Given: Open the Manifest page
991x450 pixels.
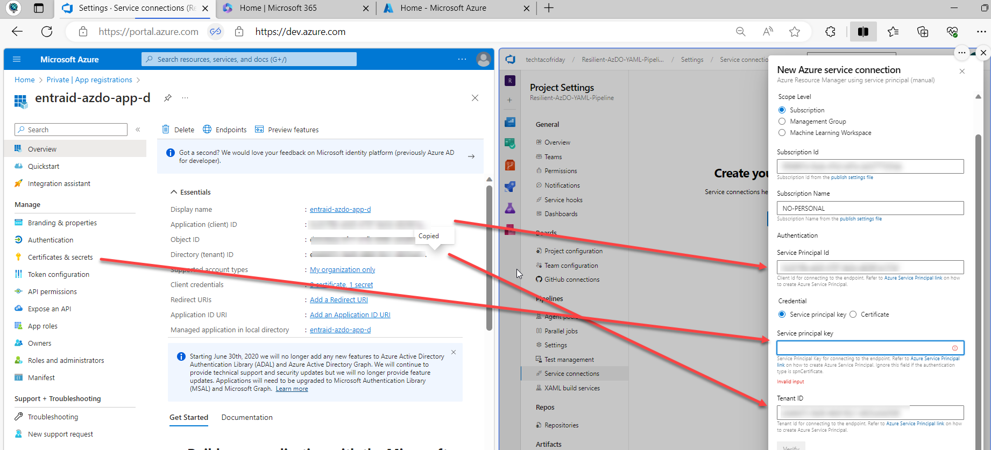Looking at the screenshot, I should (41, 377).
